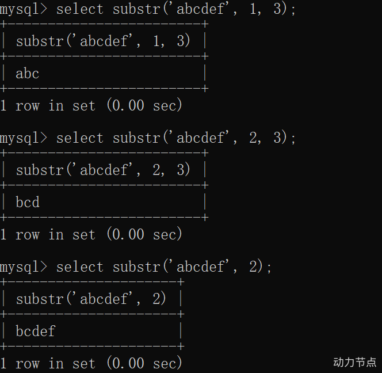Click the 动力节点 watermark text
382x373 pixels.
354,362
